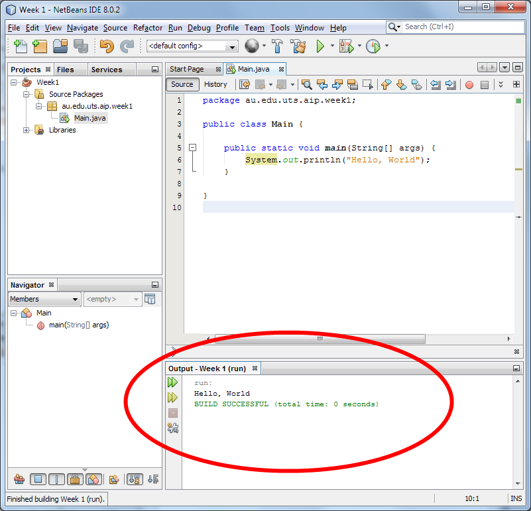The height and width of the screenshot is (511, 531).
Task: Open the default config dropdown
Action: 192,46
